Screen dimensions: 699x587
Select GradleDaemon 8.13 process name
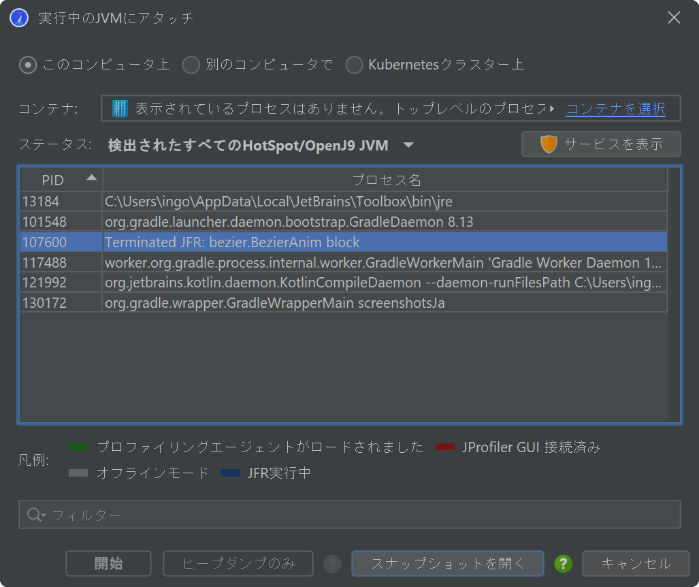[385, 222]
